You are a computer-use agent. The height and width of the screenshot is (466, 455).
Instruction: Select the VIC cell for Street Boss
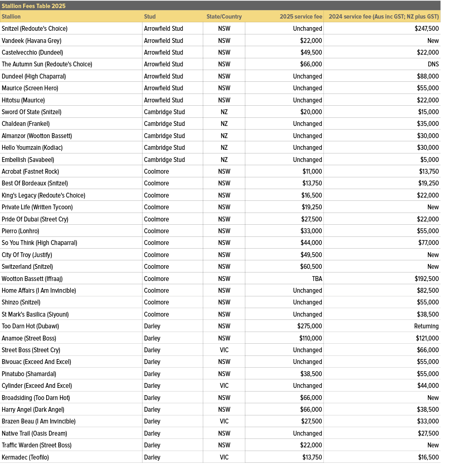pos(224,350)
